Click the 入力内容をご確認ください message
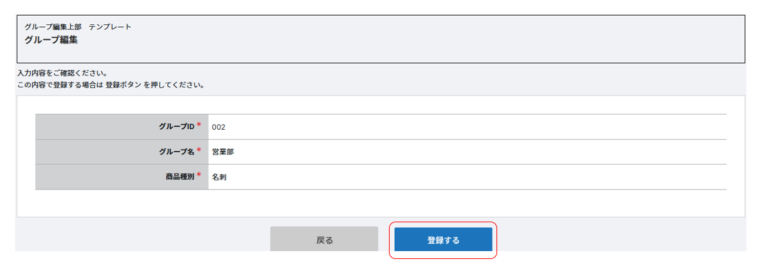772x278 pixels. click(62, 73)
